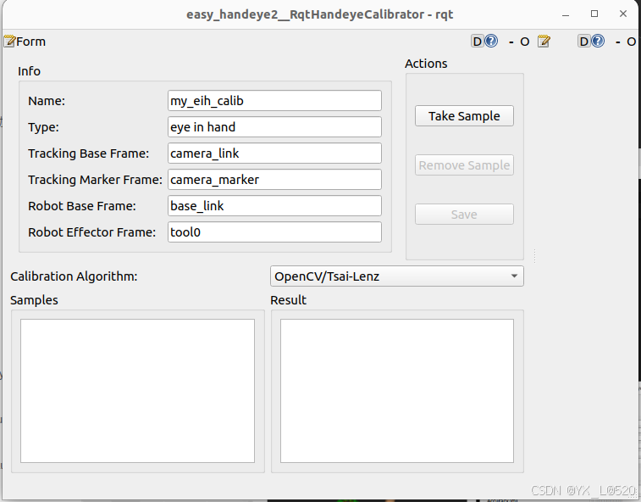The height and width of the screenshot is (502, 641).
Task: Click the Form dock title text
Action: tap(31, 42)
